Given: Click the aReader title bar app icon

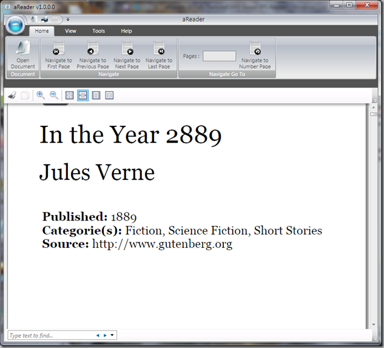Looking at the screenshot, I should [x=8, y=7].
